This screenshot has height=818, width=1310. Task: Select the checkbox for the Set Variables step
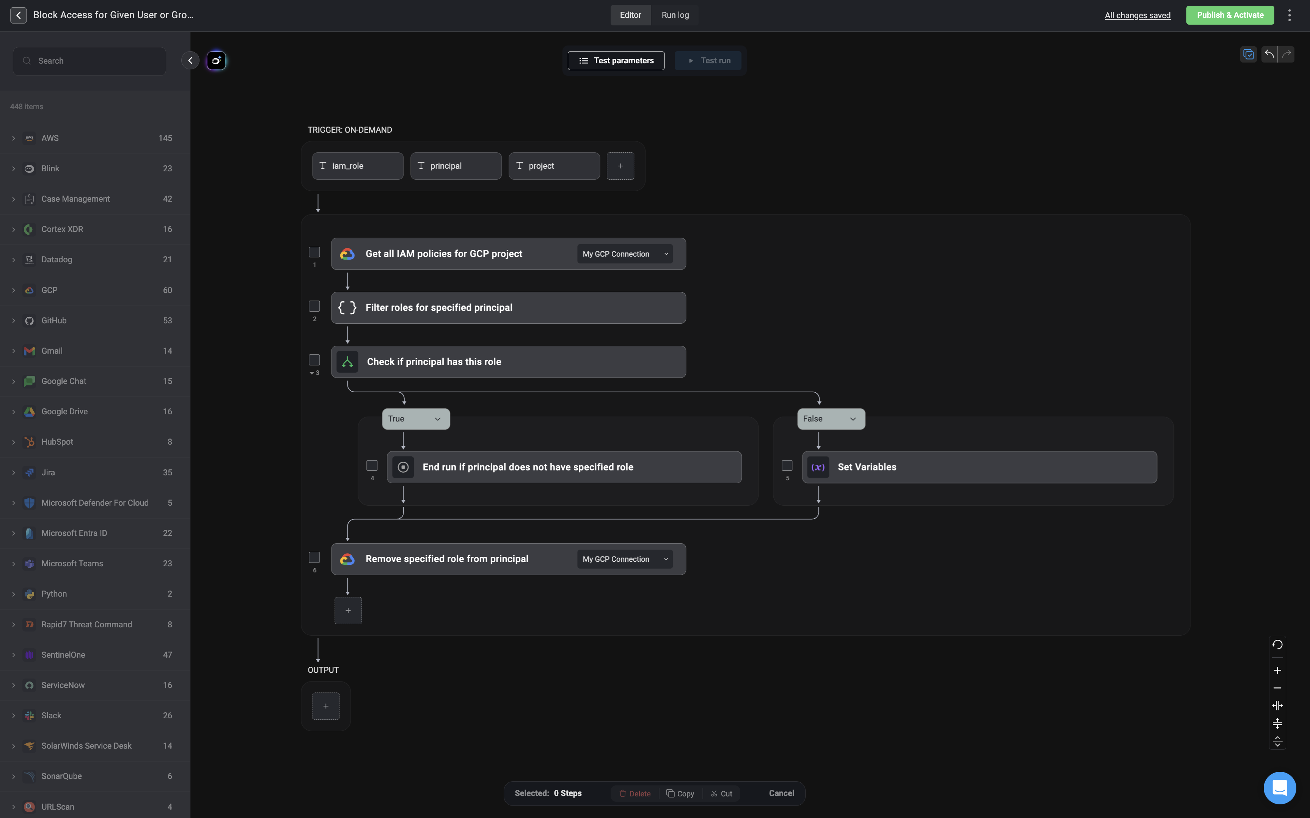point(787,465)
